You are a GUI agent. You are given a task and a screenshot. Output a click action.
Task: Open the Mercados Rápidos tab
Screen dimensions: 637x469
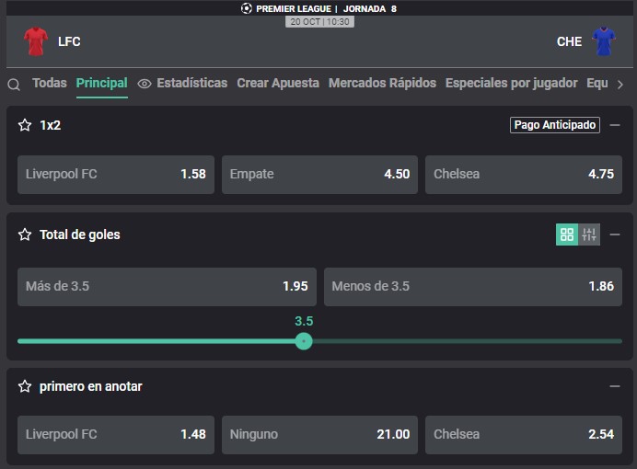tap(382, 83)
